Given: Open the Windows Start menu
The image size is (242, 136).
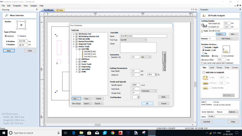Looking at the screenshot, I should click(x=4, y=133).
